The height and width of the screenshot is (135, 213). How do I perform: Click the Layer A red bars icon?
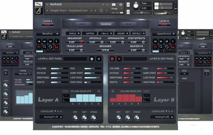(56, 47)
